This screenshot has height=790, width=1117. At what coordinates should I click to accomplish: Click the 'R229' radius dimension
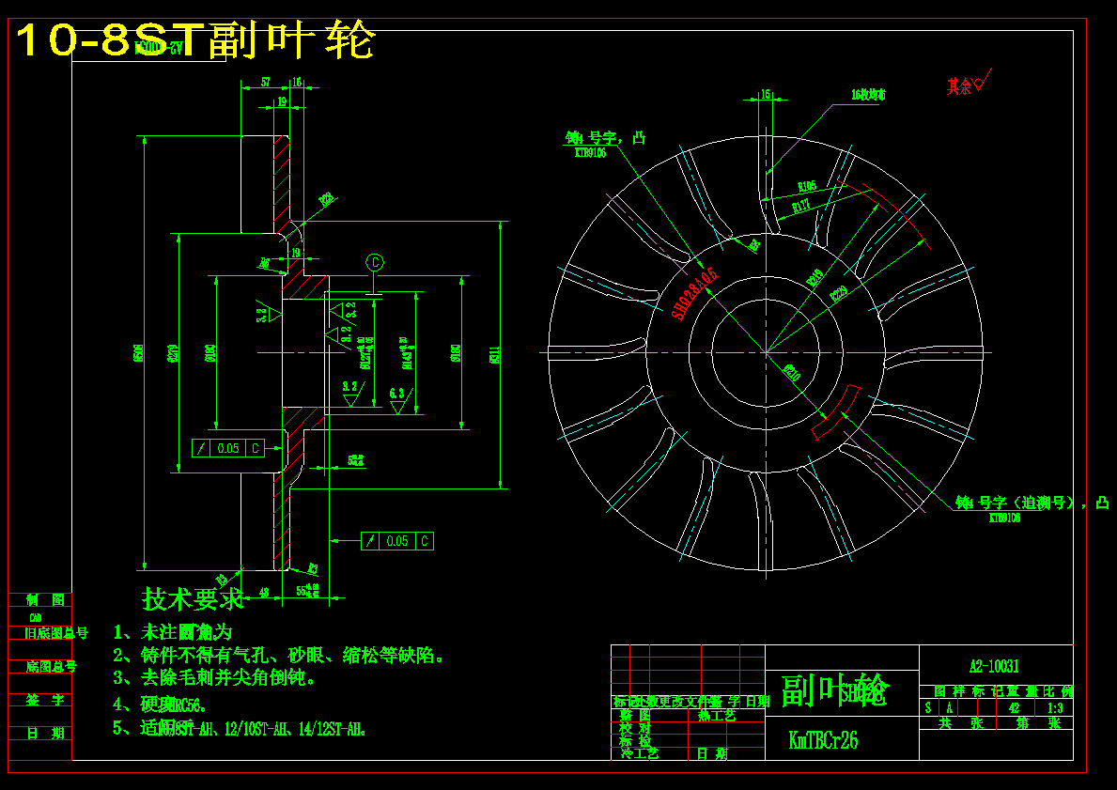pyautogui.click(x=839, y=293)
